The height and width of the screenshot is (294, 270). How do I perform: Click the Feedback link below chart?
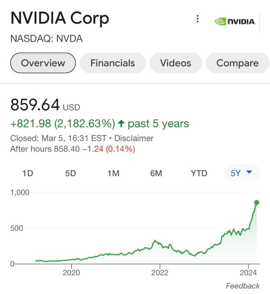[243, 286]
